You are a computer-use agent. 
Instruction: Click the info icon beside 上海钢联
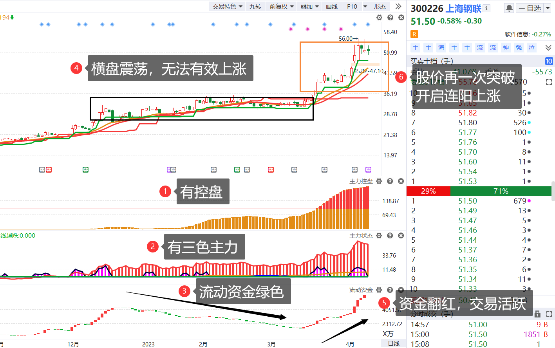486,8
